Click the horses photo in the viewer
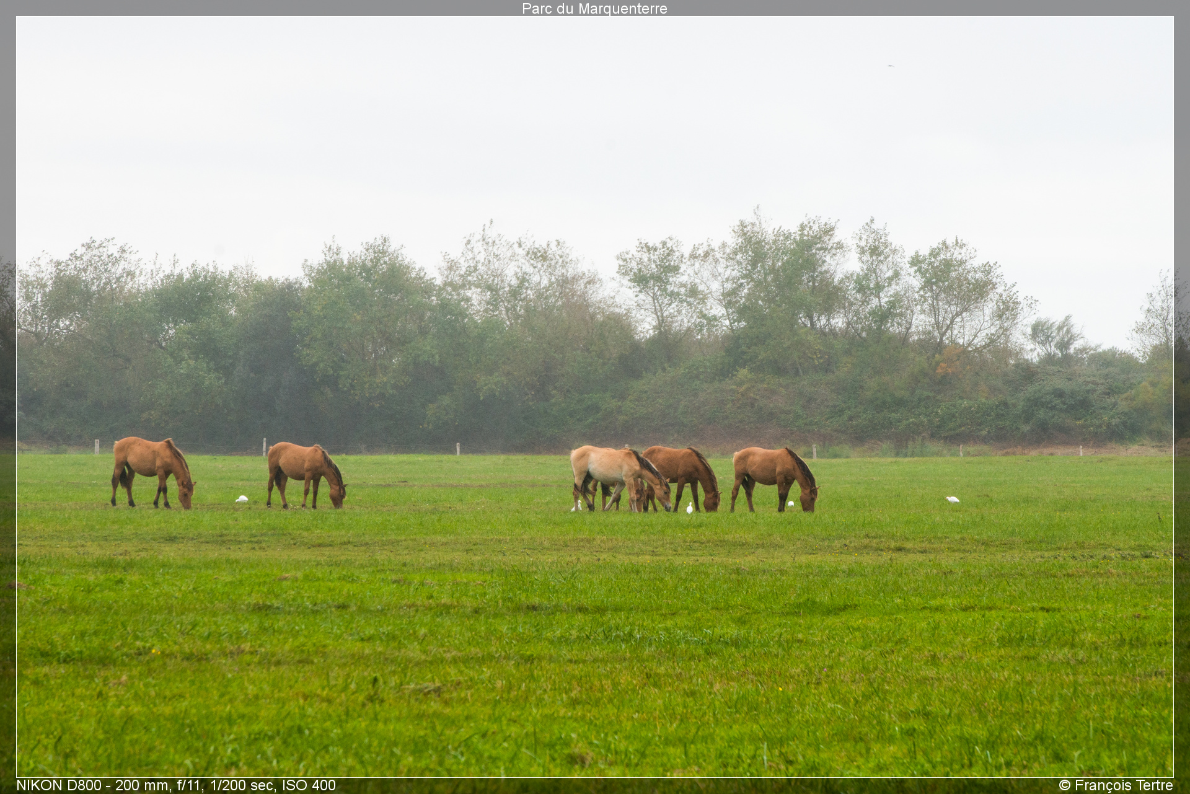 point(595,397)
